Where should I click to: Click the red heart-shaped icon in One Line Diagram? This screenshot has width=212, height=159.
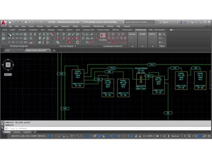tap(70, 42)
